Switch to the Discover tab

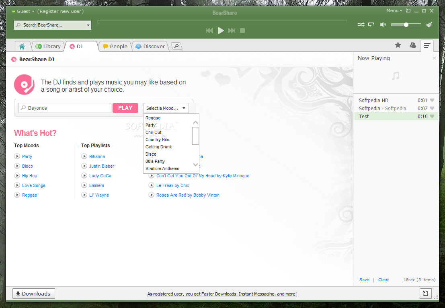pyautogui.click(x=150, y=46)
